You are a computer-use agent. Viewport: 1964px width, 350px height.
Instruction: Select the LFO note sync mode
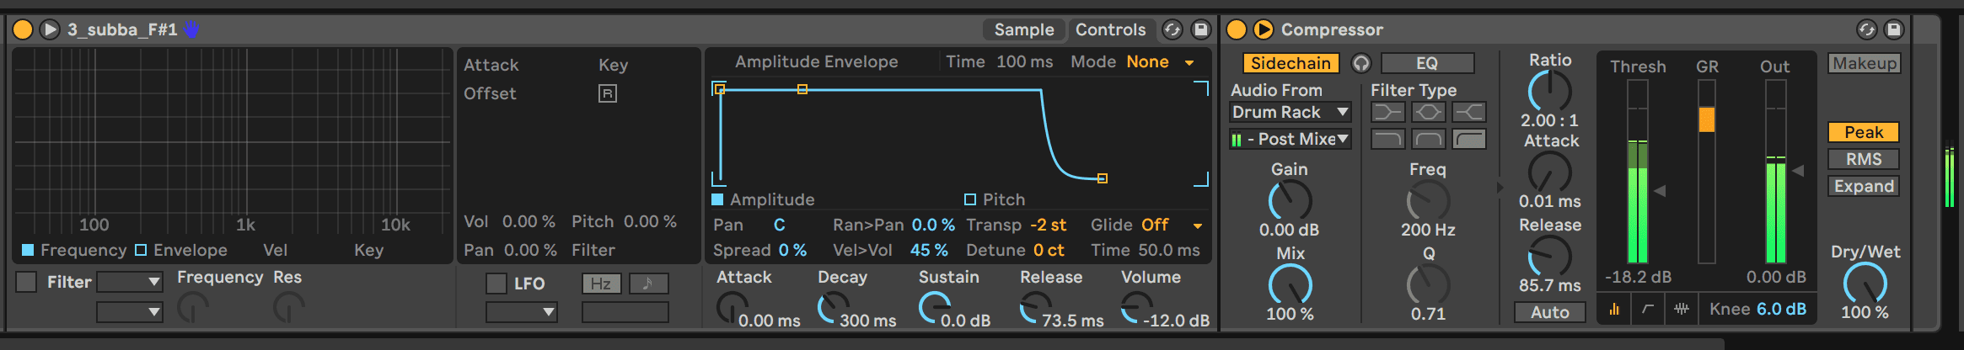tap(648, 284)
